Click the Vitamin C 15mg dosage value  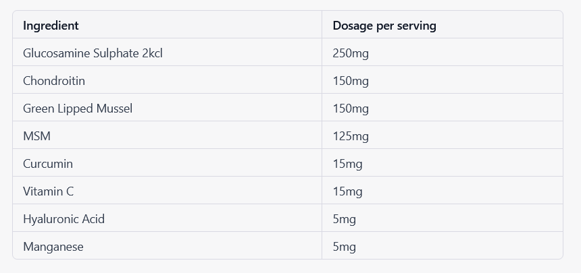click(347, 191)
